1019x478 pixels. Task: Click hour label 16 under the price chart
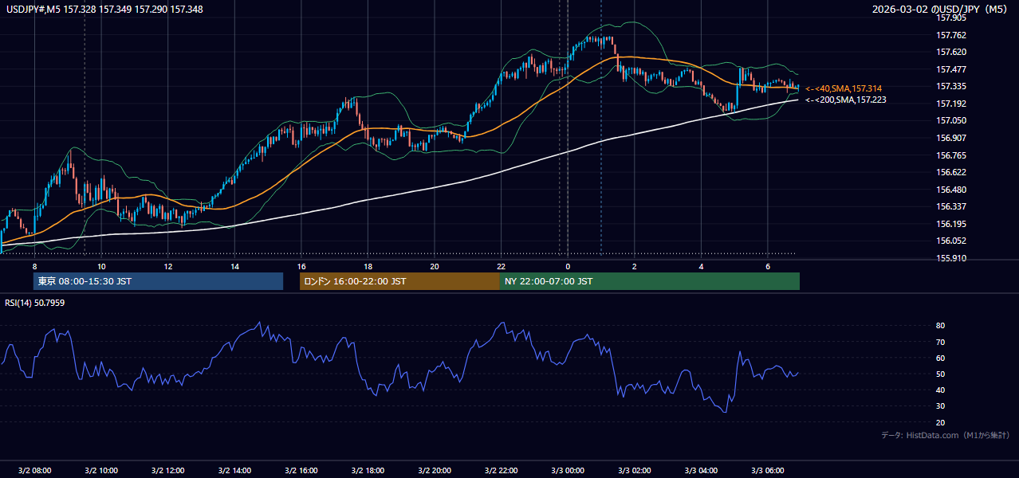(301, 266)
